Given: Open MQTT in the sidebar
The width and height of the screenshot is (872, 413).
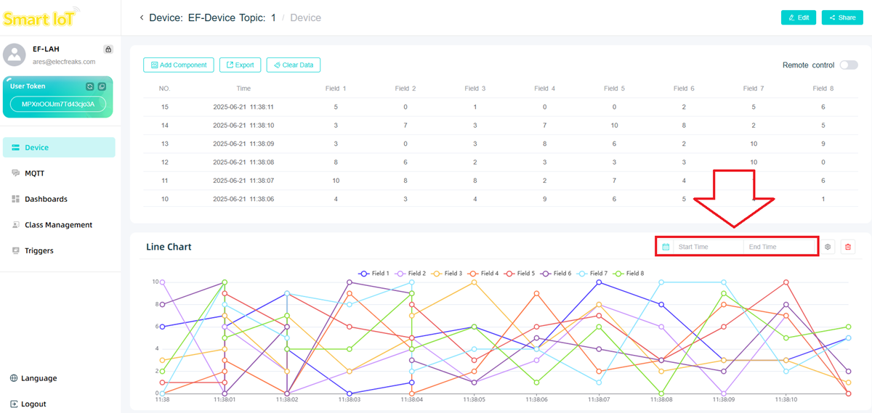Looking at the screenshot, I should click(34, 173).
